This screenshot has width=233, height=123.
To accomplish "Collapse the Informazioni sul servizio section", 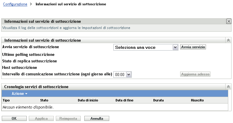I will [x=228, y=40].
